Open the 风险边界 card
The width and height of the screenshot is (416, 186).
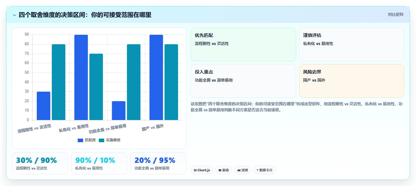352,81
